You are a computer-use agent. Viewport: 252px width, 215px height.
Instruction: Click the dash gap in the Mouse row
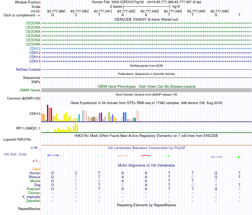[240, 181]
